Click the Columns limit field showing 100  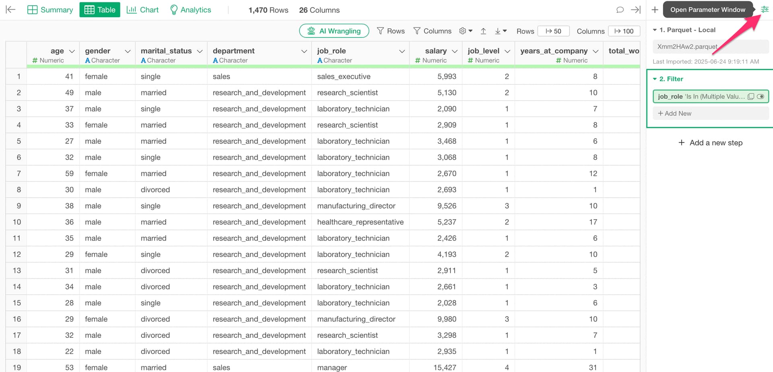click(624, 31)
